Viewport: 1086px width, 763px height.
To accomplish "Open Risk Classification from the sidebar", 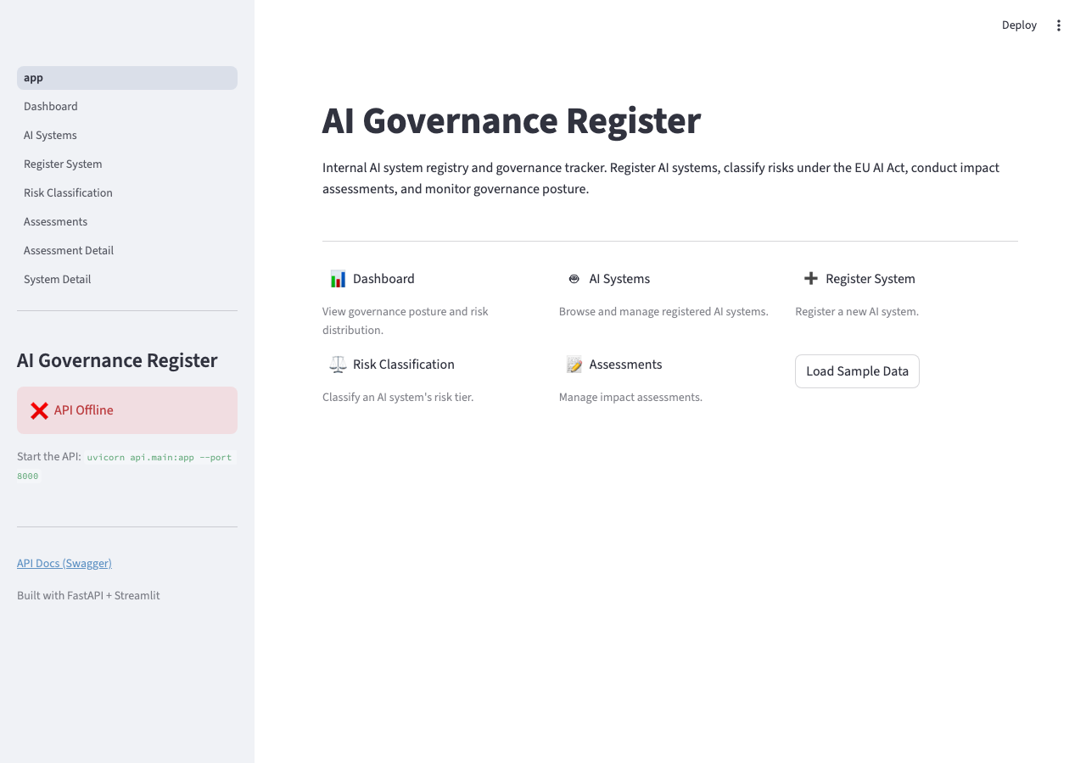I will (x=68, y=192).
